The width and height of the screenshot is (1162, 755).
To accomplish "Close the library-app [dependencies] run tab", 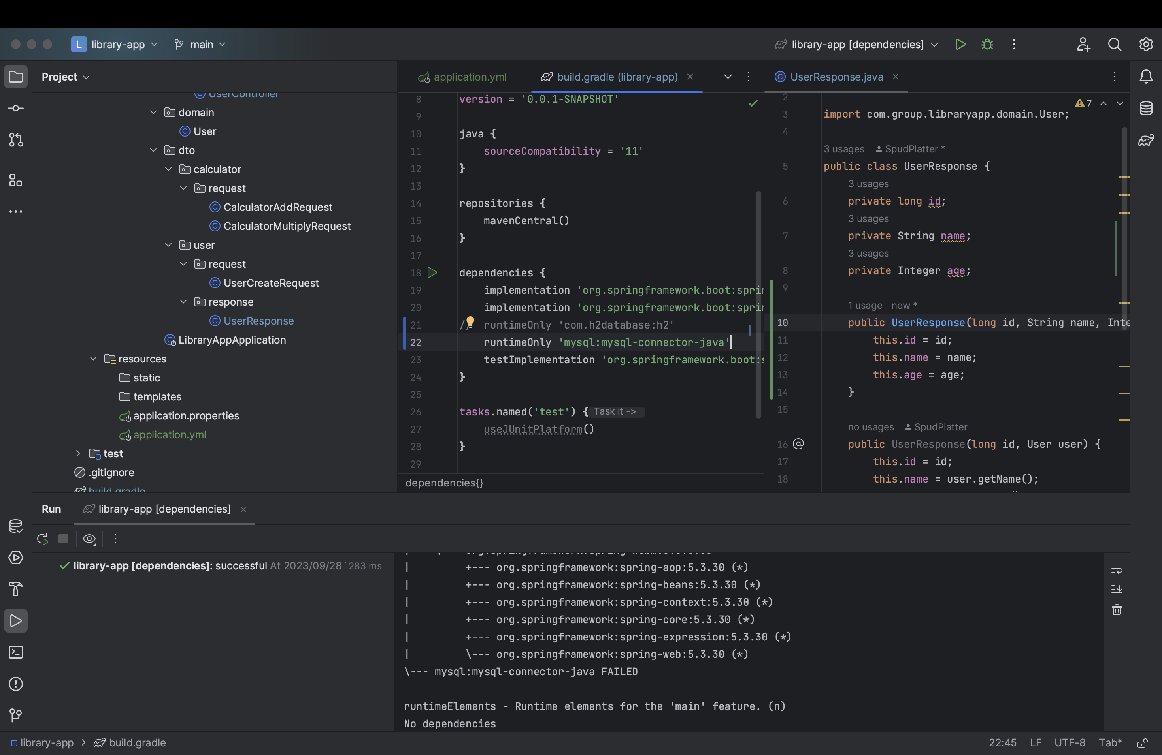I will point(243,509).
